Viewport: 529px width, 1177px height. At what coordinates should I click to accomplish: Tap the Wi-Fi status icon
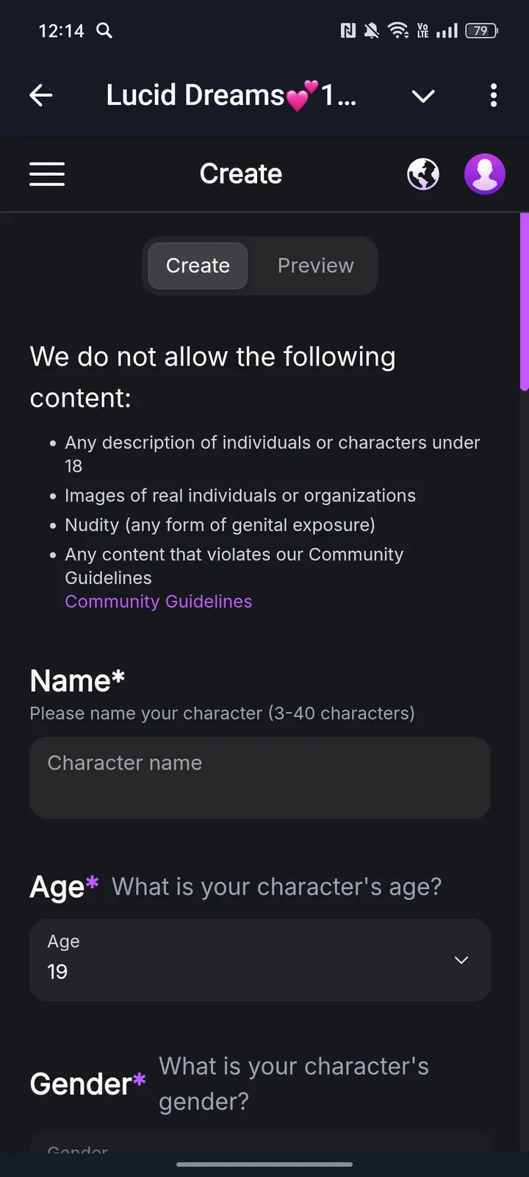[397, 30]
